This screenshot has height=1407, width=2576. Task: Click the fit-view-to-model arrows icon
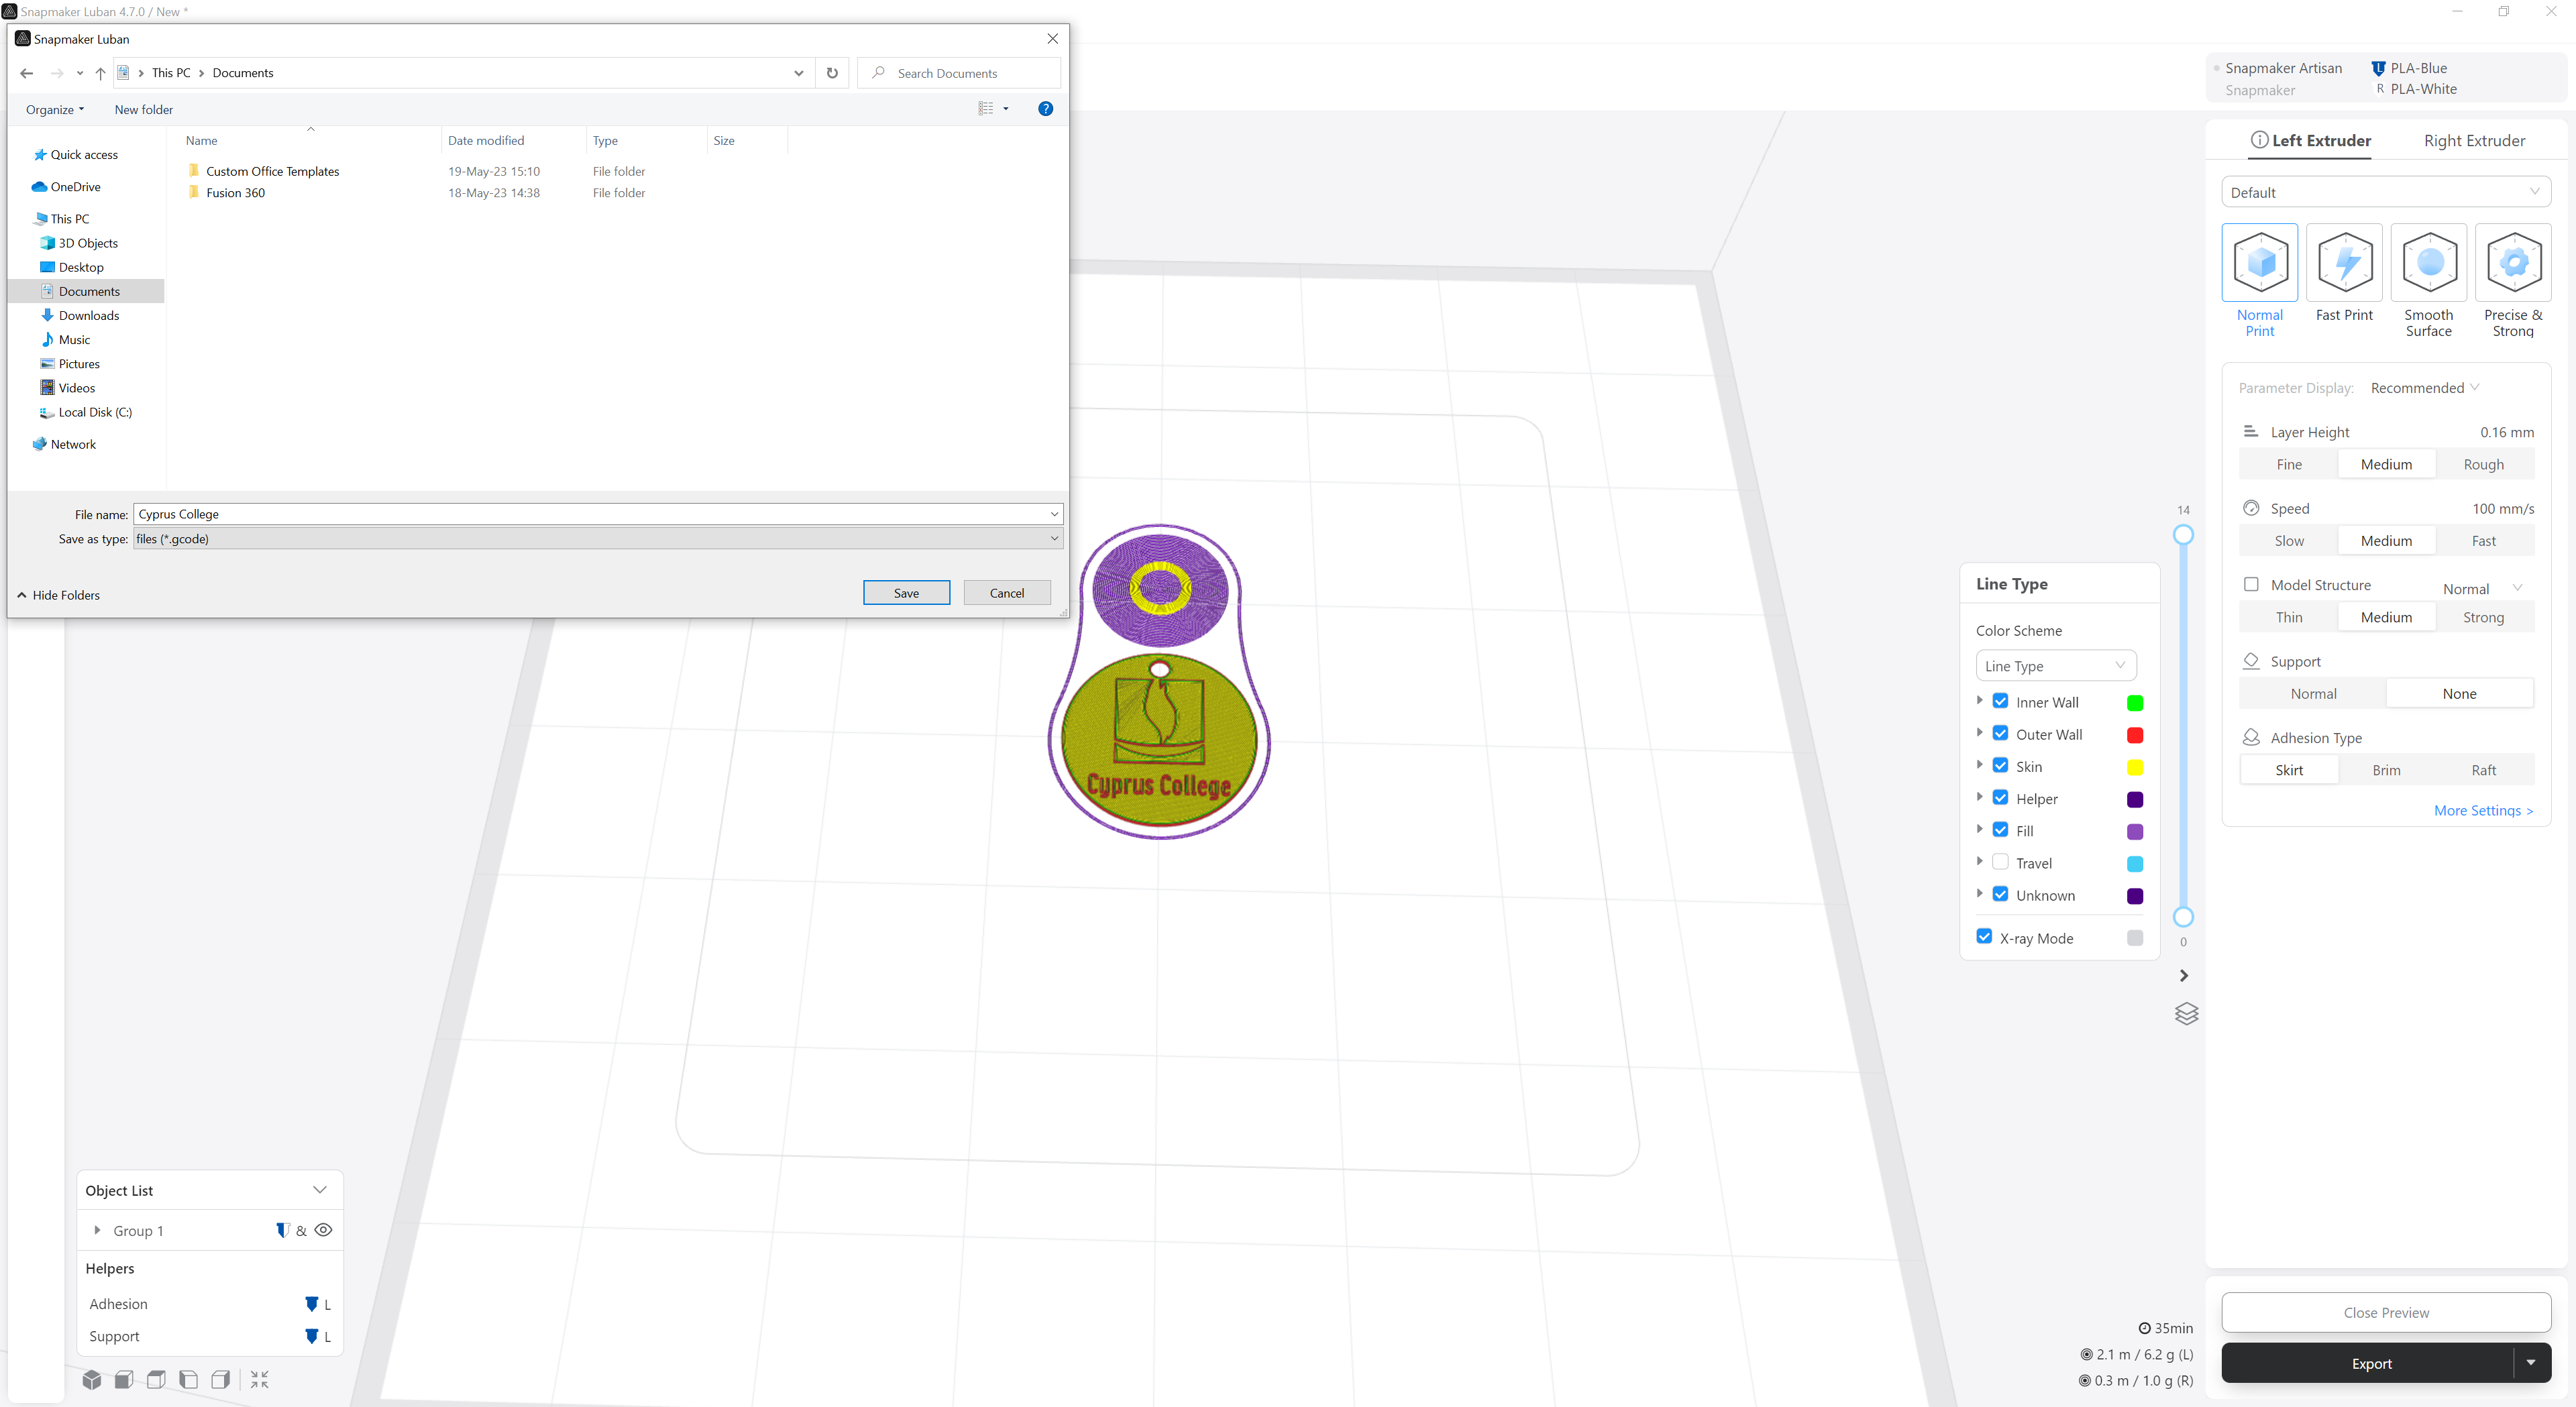(260, 1380)
